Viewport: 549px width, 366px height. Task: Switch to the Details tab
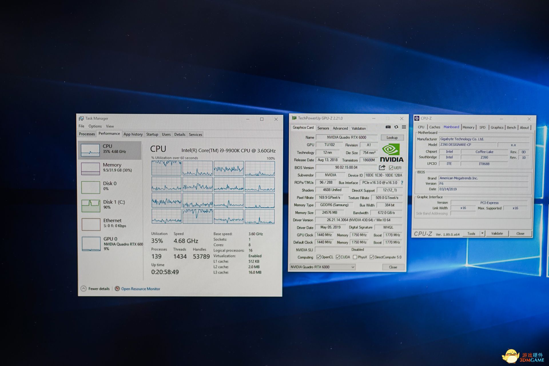click(x=180, y=134)
